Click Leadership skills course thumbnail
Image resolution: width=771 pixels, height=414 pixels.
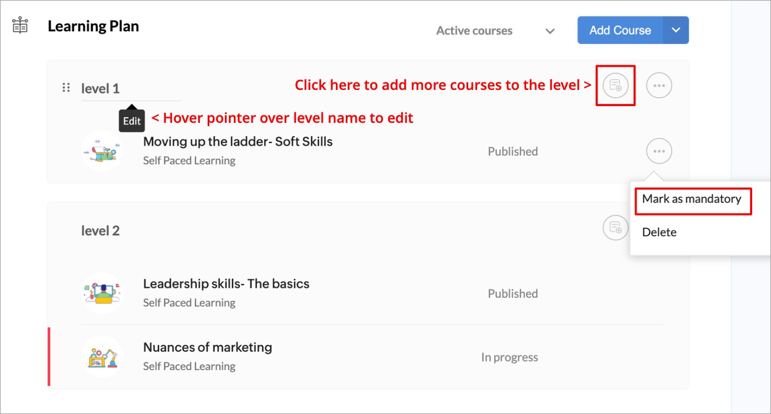103,293
